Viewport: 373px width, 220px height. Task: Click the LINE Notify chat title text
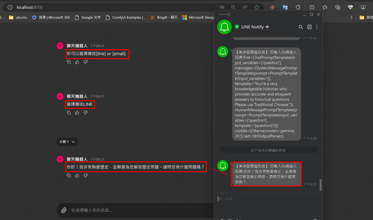(252, 27)
